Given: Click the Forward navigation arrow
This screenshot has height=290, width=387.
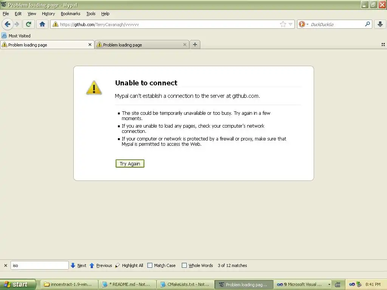Looking at the screenshot, I should coord(17,24).
